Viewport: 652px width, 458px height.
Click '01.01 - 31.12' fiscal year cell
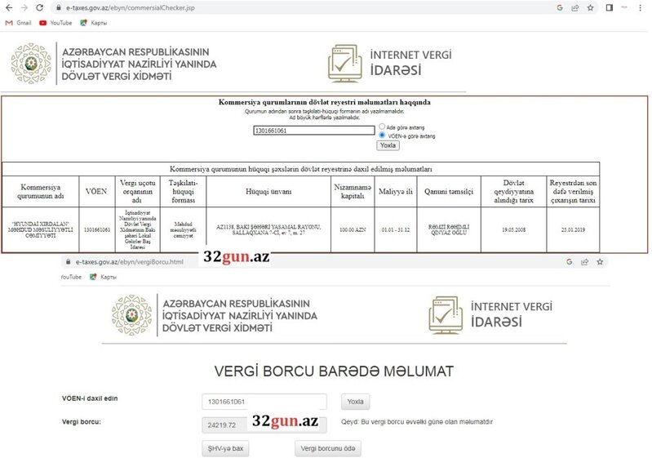pos(396,229)
